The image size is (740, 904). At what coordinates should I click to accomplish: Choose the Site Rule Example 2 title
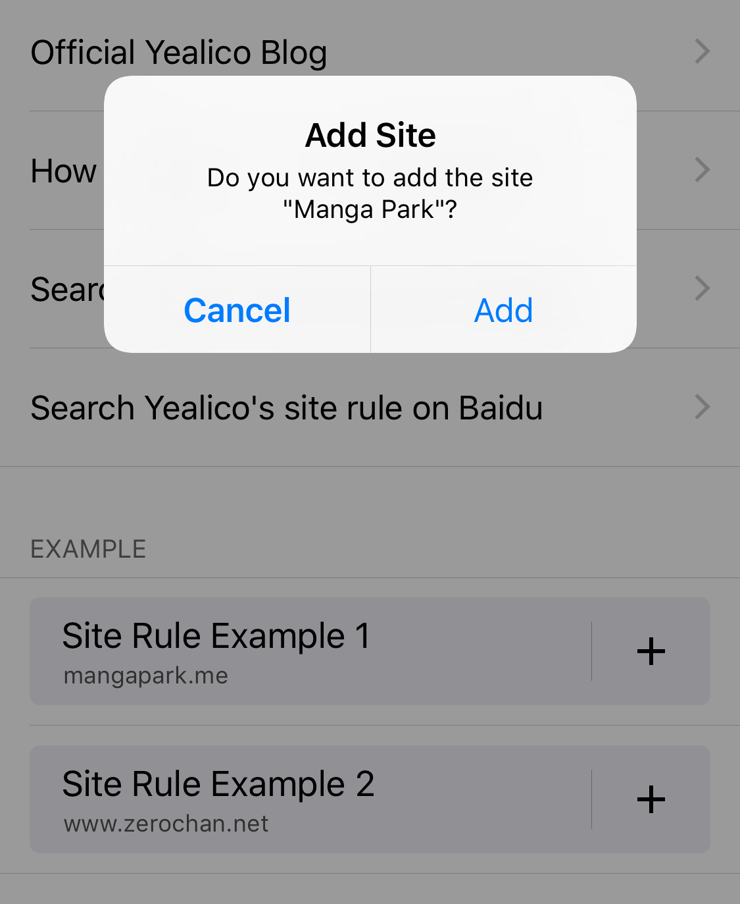pyautogui.click(x=218, y=784)
